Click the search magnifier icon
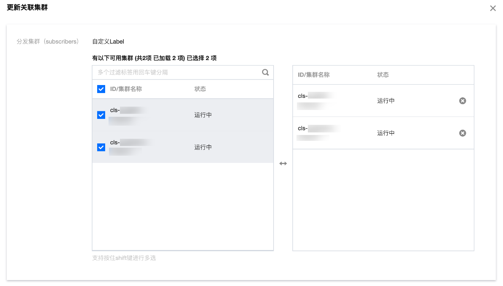503x286 pixels. 265,72
